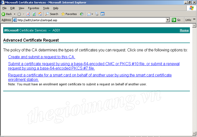Print the page using printer icon
Image resolution: width=197 pixels, height=137 pixels.
point(97,14)
